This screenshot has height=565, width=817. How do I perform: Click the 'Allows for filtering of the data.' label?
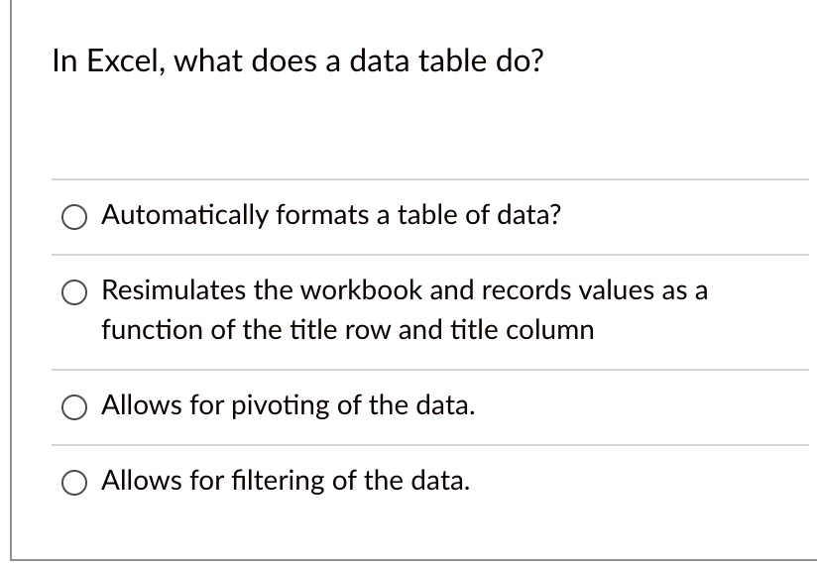(x=286, y=481)
